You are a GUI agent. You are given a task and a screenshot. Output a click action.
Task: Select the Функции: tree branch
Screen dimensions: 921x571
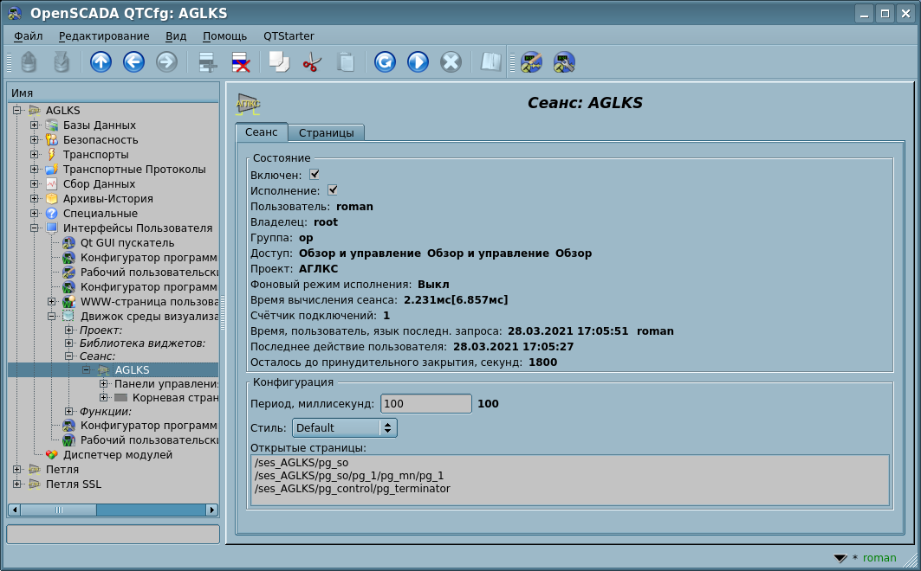(x=106, y=412)
